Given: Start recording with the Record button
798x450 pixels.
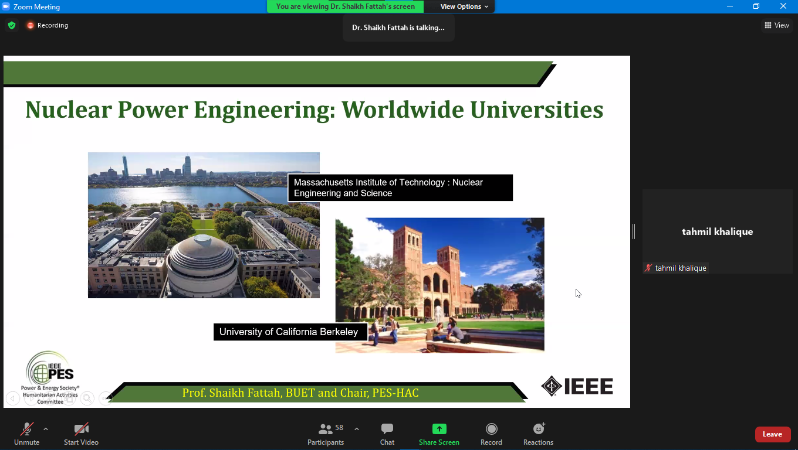Looking at the screenshot, I should pyautogui.click(x=491, y=434).
